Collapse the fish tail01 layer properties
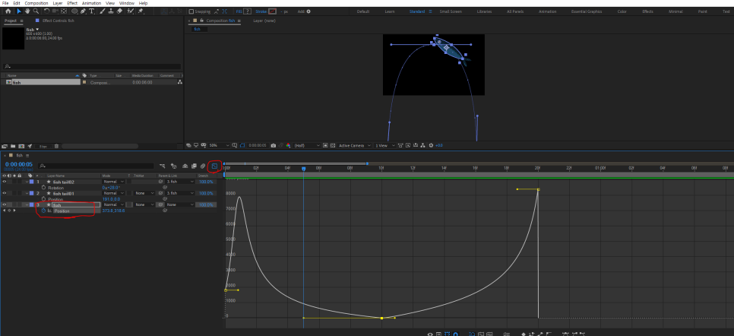 (x=27, y=192)
